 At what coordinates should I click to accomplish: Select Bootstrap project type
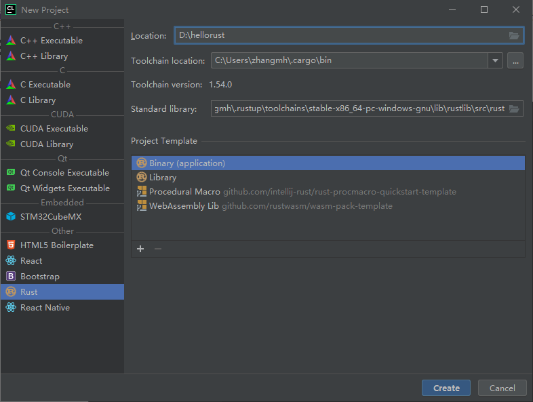tap(62, 277)
